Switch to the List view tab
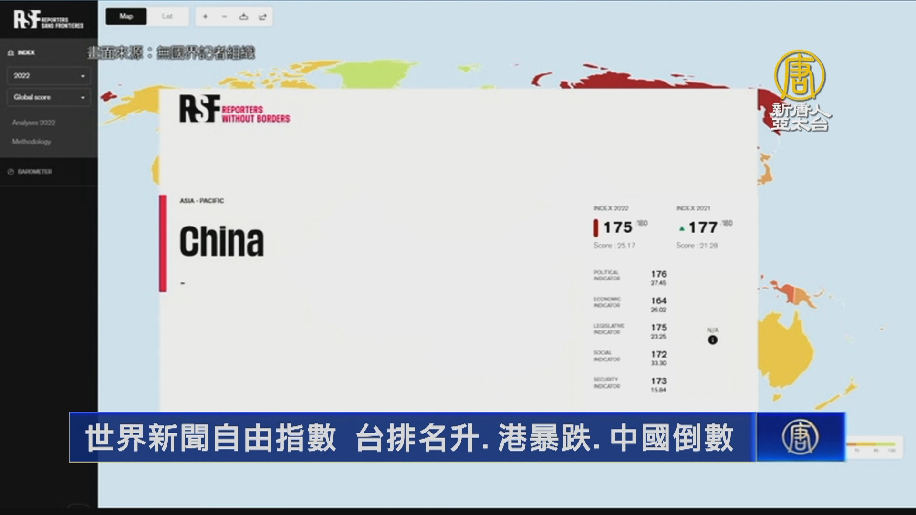The image size is (916, 515). (x=167, y=17)
